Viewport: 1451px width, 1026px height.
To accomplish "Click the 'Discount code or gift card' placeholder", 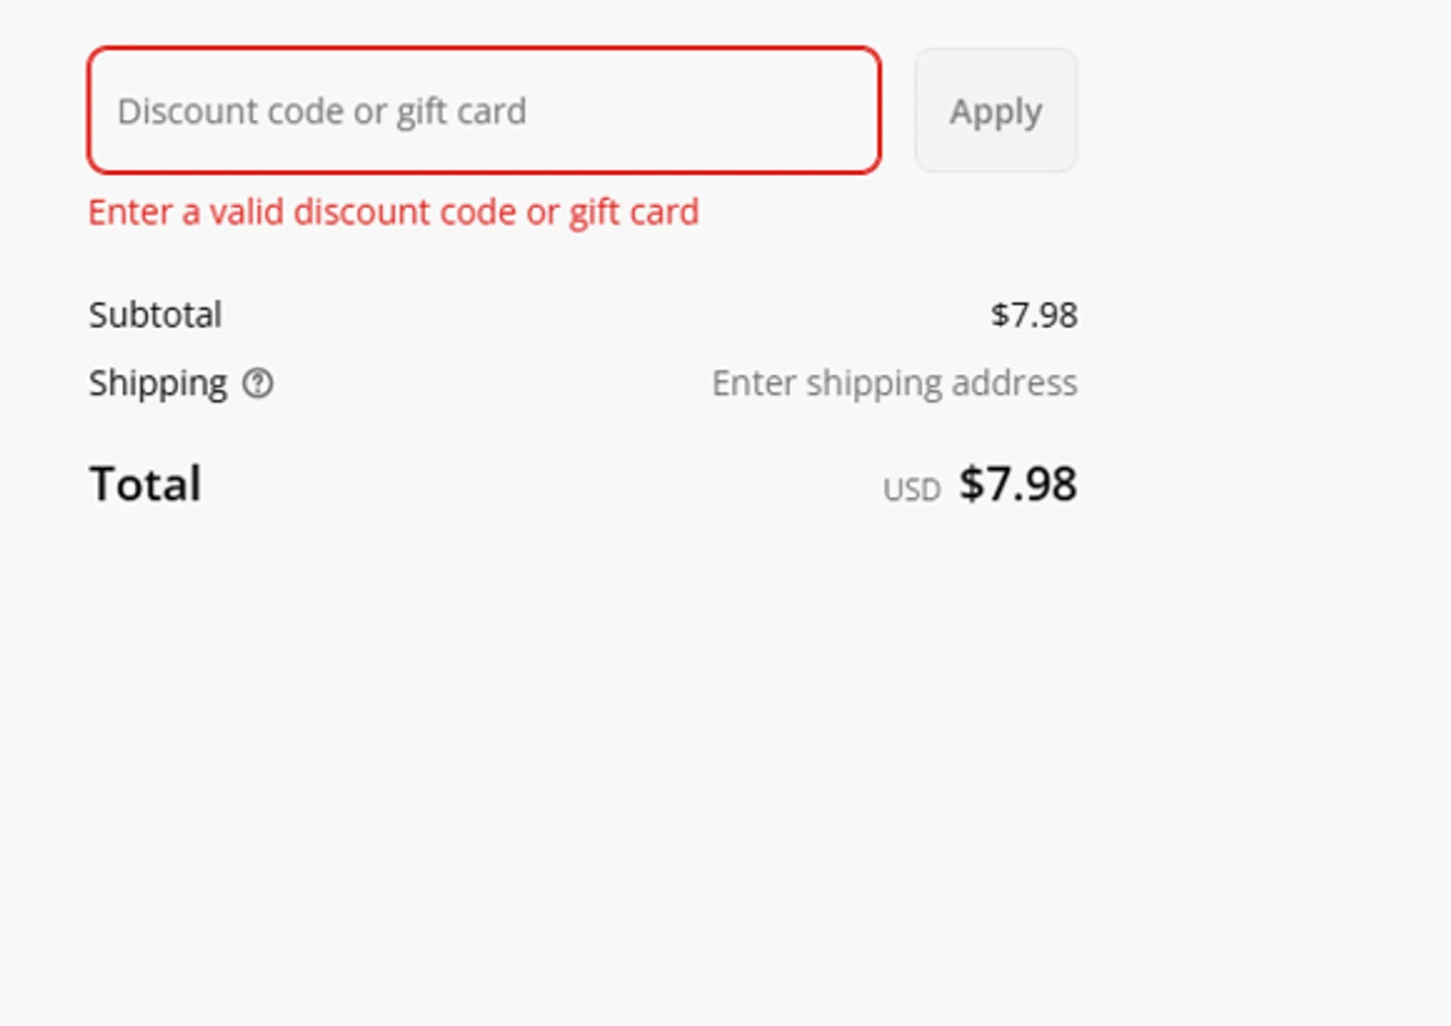I will click(x=321, y=111).
